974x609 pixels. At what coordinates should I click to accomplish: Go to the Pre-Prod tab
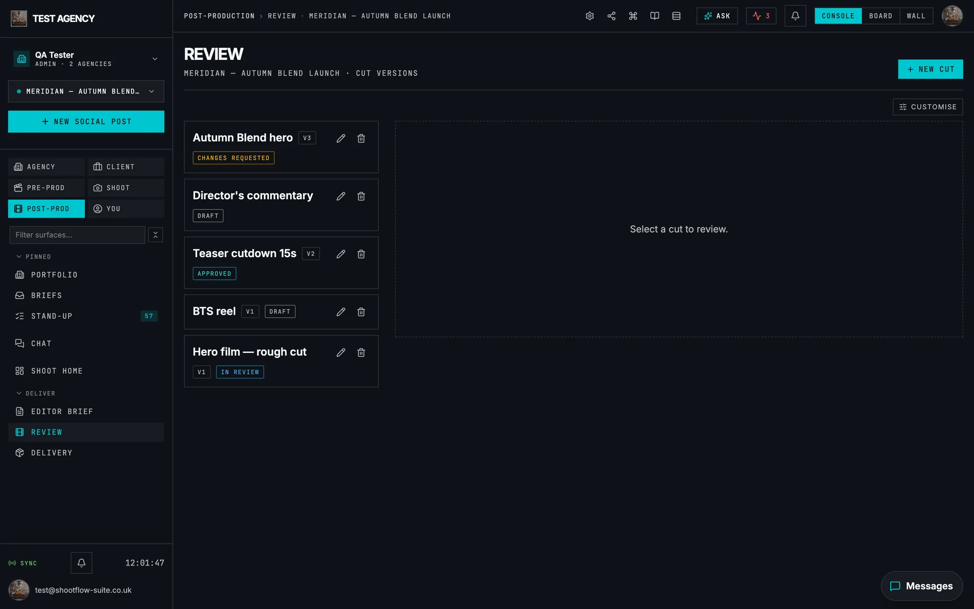pyautogui.click(x=46, y=188)
